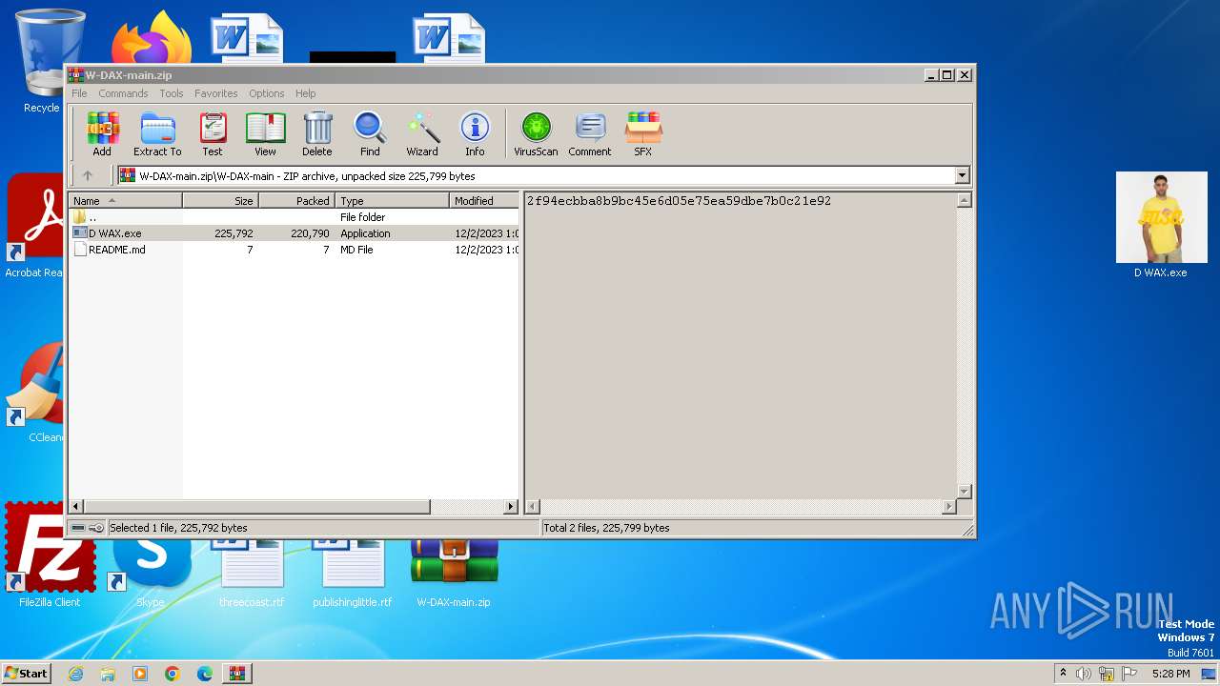The height and width of the screenshot is (686, 1220).
Task: Sort files by Packed column
Action: 296,201
